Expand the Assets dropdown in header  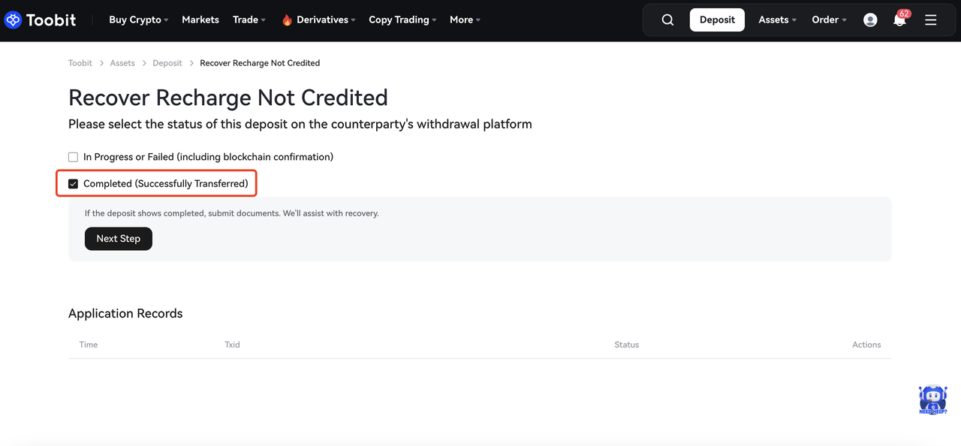777,20
